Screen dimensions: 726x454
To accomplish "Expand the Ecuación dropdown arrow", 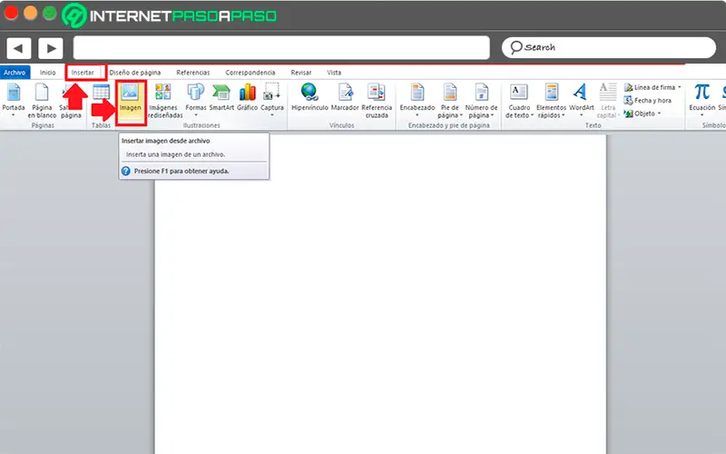I will coord(701,115).
